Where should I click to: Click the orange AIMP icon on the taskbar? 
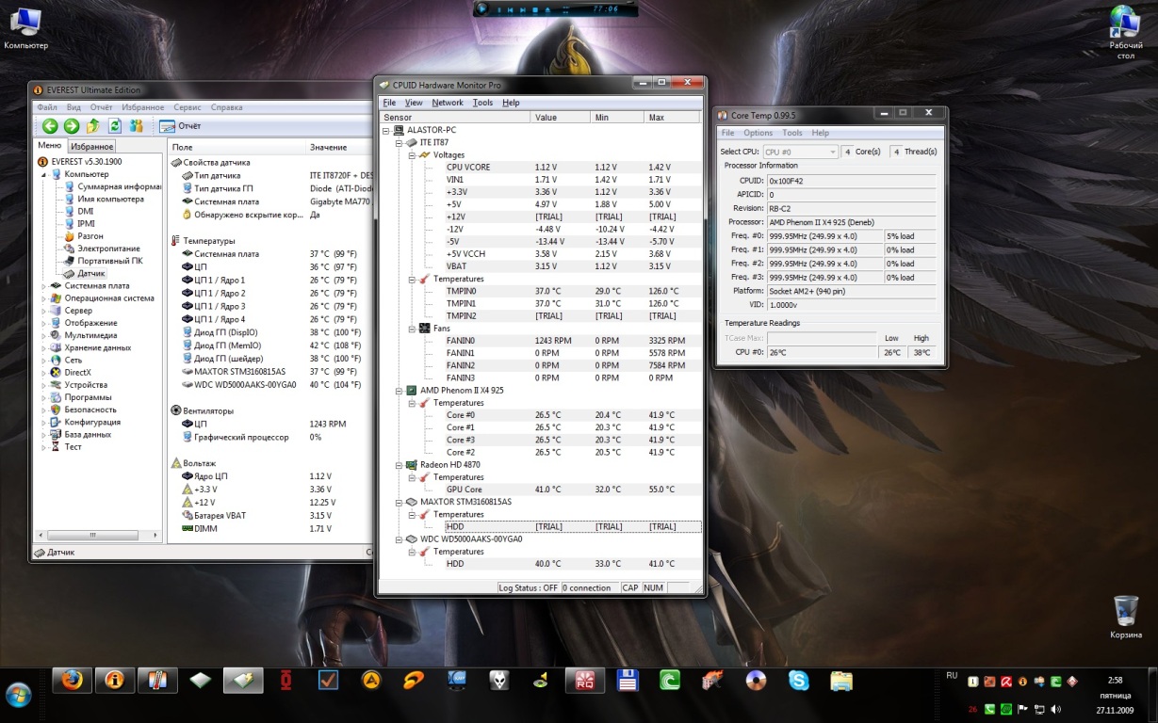[371, 680]
